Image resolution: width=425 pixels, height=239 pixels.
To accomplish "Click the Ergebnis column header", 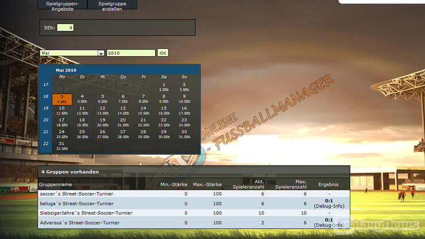I will coord(329,185).
